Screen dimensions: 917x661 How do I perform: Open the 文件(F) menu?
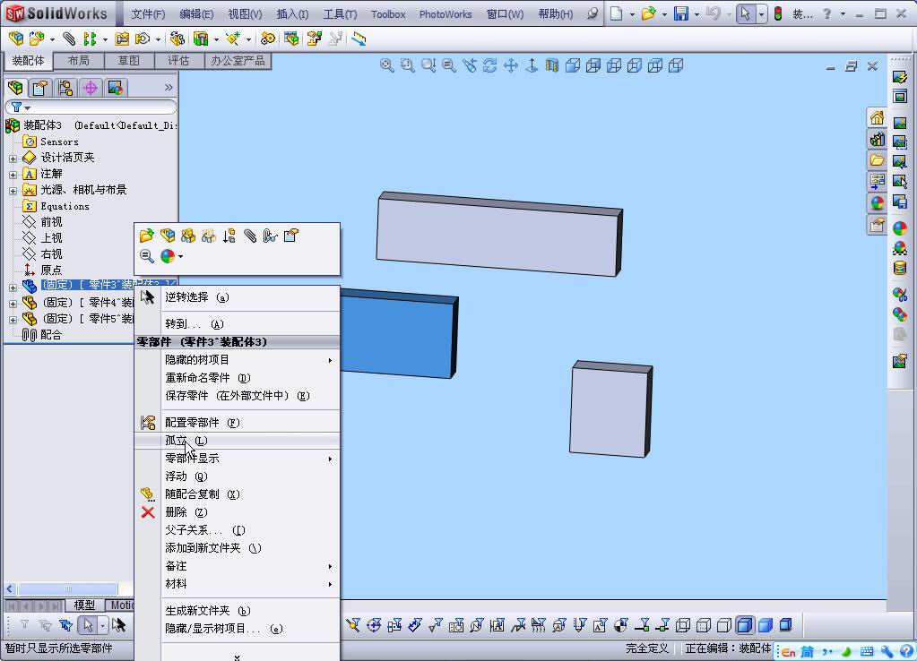[x=148, y=14]
